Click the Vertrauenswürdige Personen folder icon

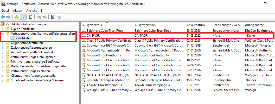coord(7,71)
